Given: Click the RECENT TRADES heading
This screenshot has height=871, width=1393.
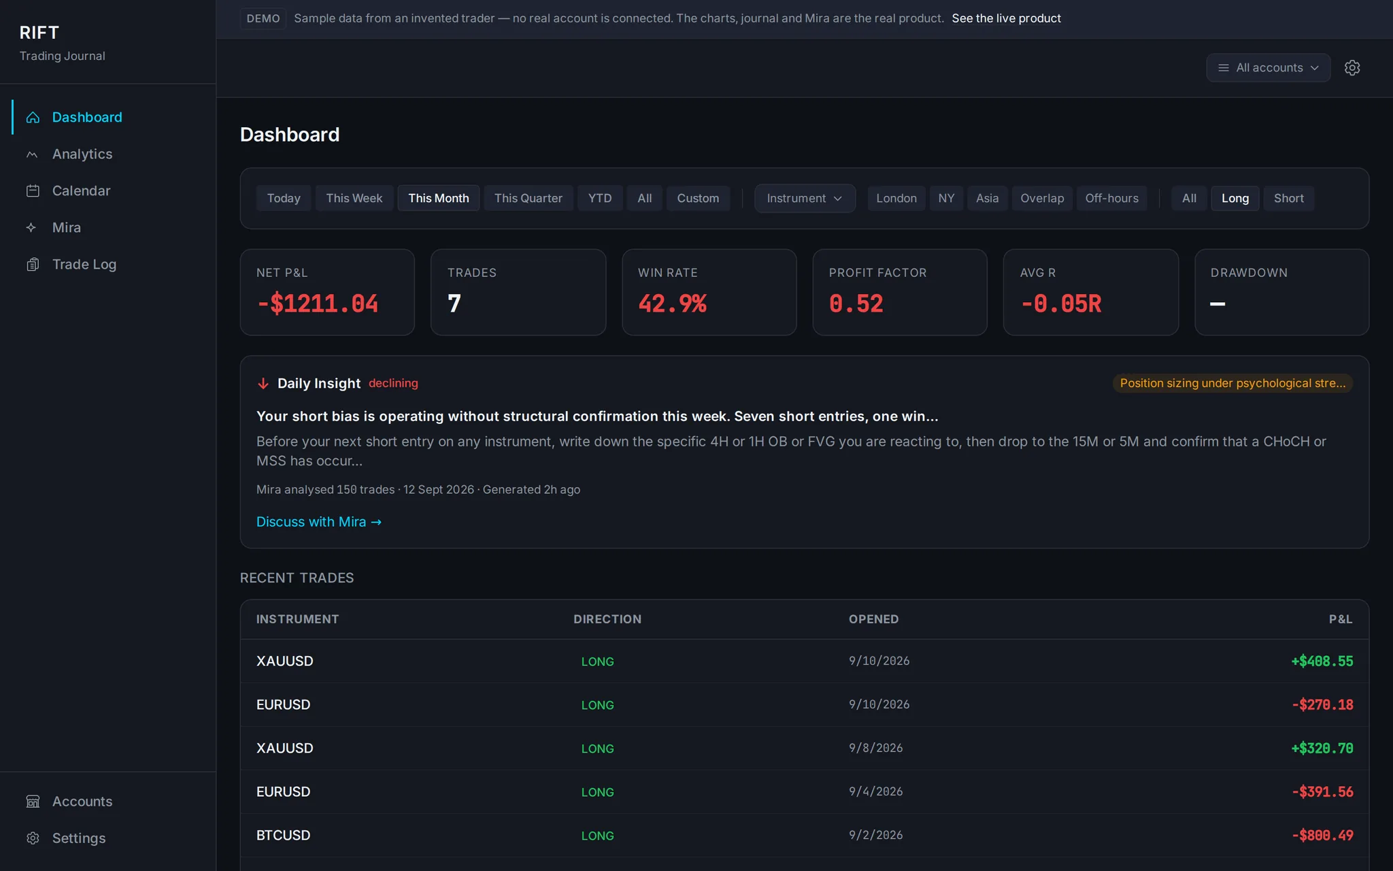Looking at the screenshot, I should (x=297, y=578).
